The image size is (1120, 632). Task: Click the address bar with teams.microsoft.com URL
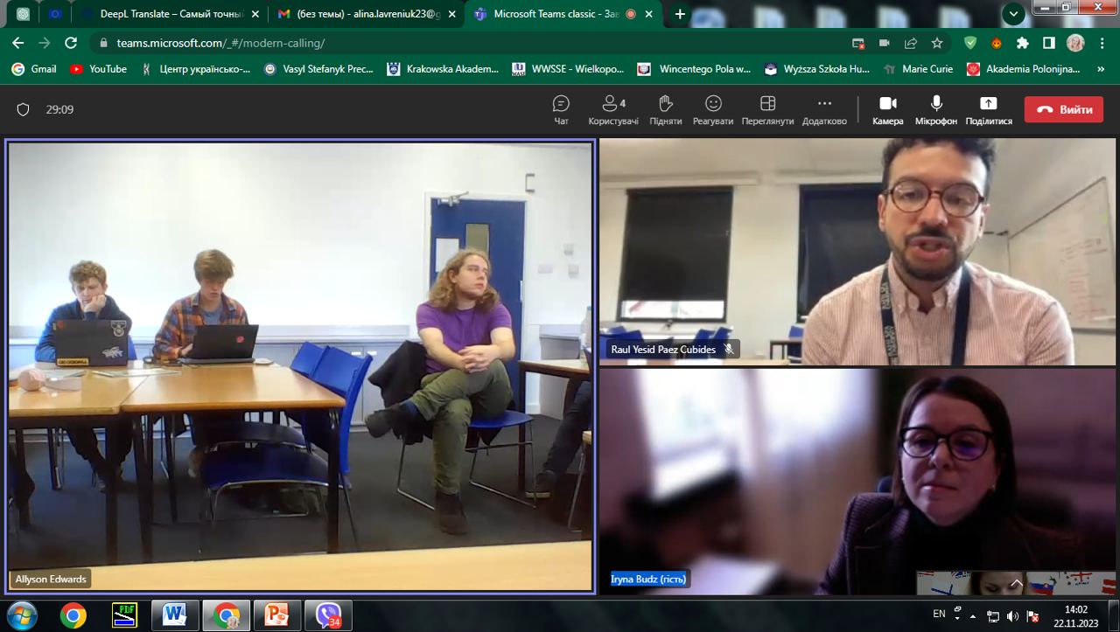click(x=472, y=43)
